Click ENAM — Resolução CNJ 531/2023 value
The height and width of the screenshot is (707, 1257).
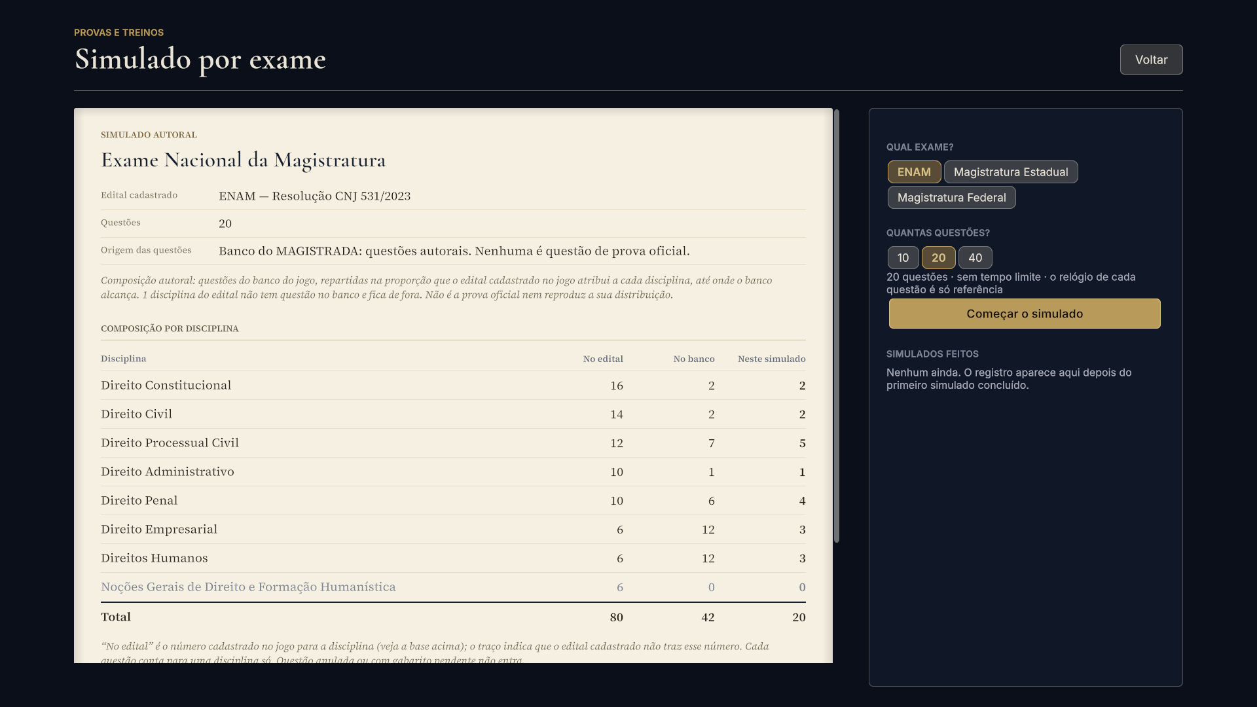[x=315, y=196]
